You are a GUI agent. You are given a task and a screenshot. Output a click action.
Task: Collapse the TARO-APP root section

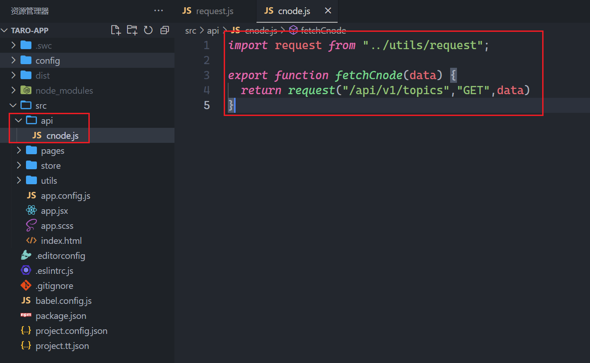coord(5,30)
